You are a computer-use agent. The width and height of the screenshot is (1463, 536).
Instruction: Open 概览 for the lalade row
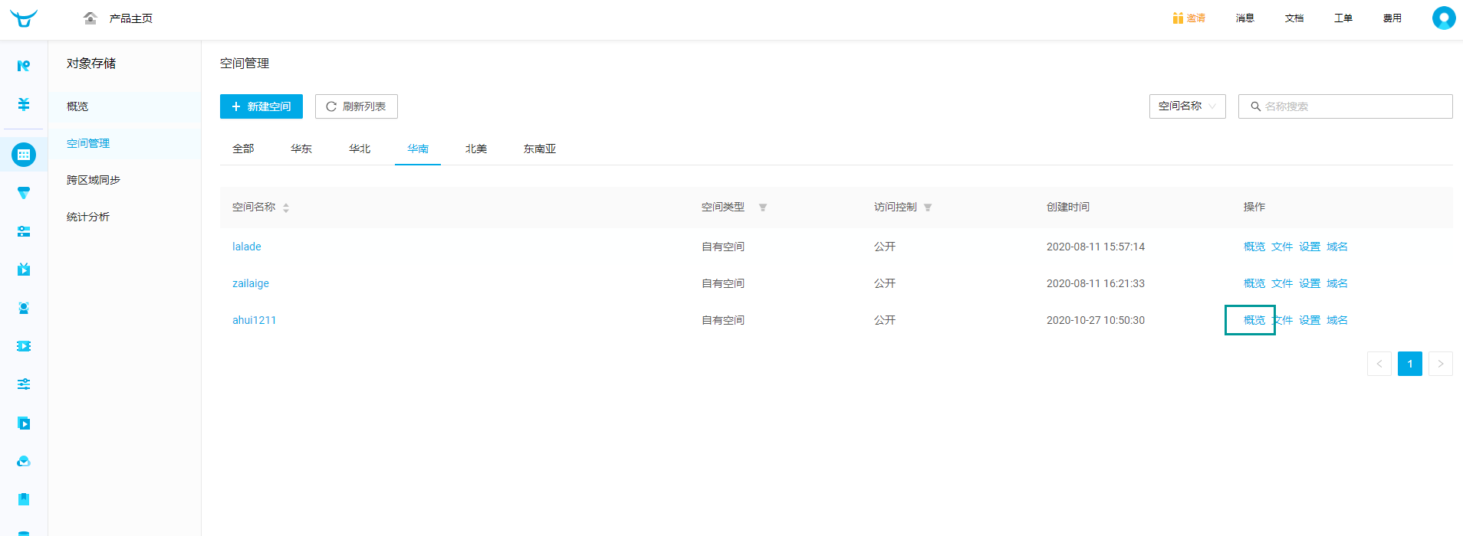1254,247
